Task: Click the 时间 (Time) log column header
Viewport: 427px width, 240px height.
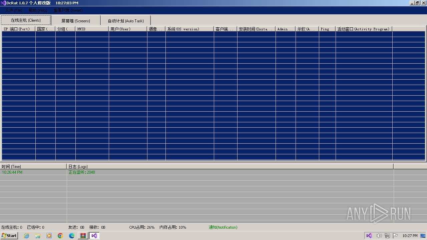Action: pyautogui.click(x=33, y=166)
